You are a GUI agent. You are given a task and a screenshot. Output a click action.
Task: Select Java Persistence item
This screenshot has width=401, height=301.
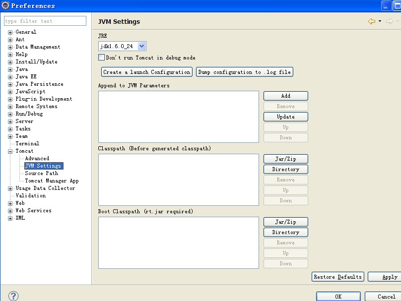coord(39,84)
